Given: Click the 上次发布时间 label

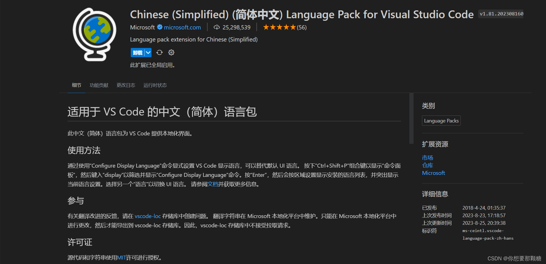Looking at the screenshot, I should click(437, 216).
